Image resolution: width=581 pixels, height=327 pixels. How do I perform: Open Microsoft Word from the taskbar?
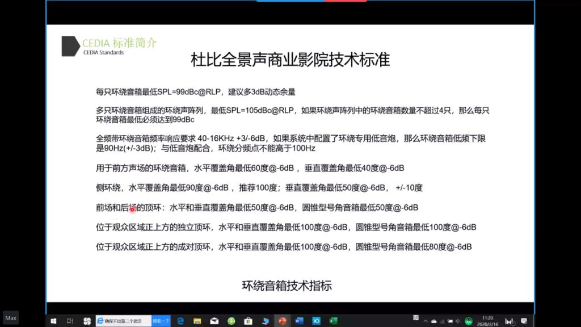pyautogui.click(x=300, y=321)
